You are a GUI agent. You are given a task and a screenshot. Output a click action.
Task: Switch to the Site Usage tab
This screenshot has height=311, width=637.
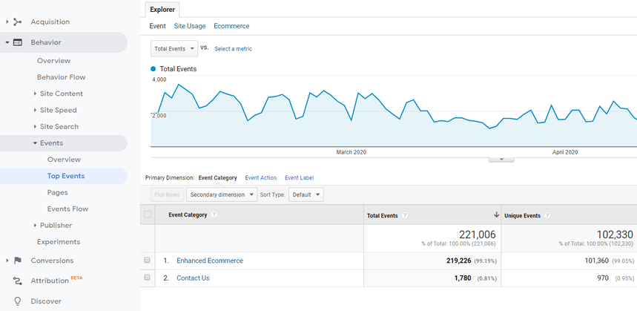click(x=190, y=26)
